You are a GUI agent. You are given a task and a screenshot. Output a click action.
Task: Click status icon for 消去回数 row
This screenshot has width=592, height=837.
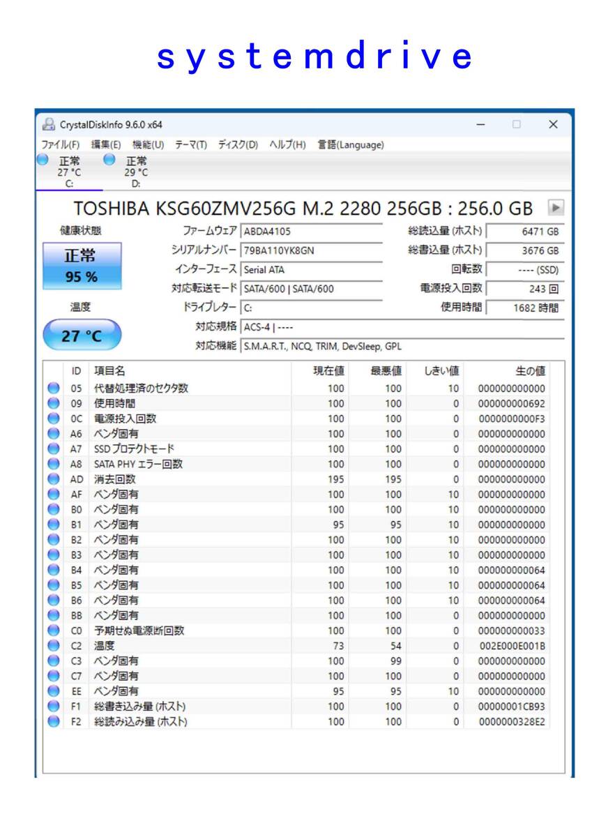[x=53, y=479]
